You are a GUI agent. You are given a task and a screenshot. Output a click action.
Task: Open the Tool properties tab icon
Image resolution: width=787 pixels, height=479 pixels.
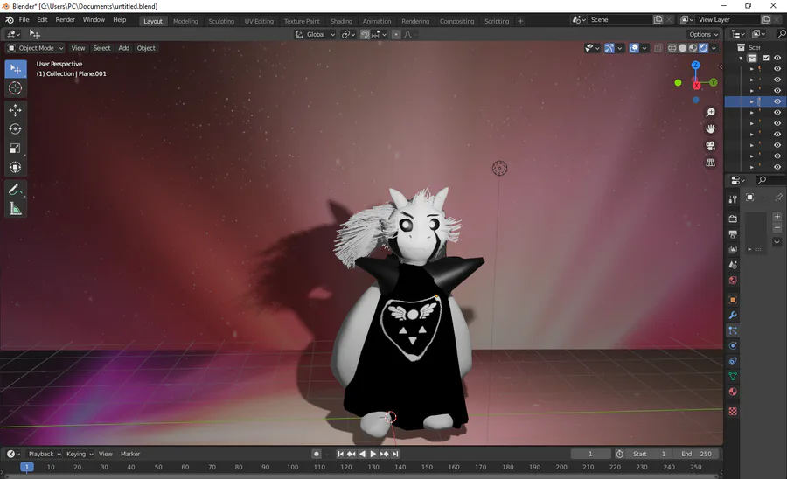pos(733,199)
